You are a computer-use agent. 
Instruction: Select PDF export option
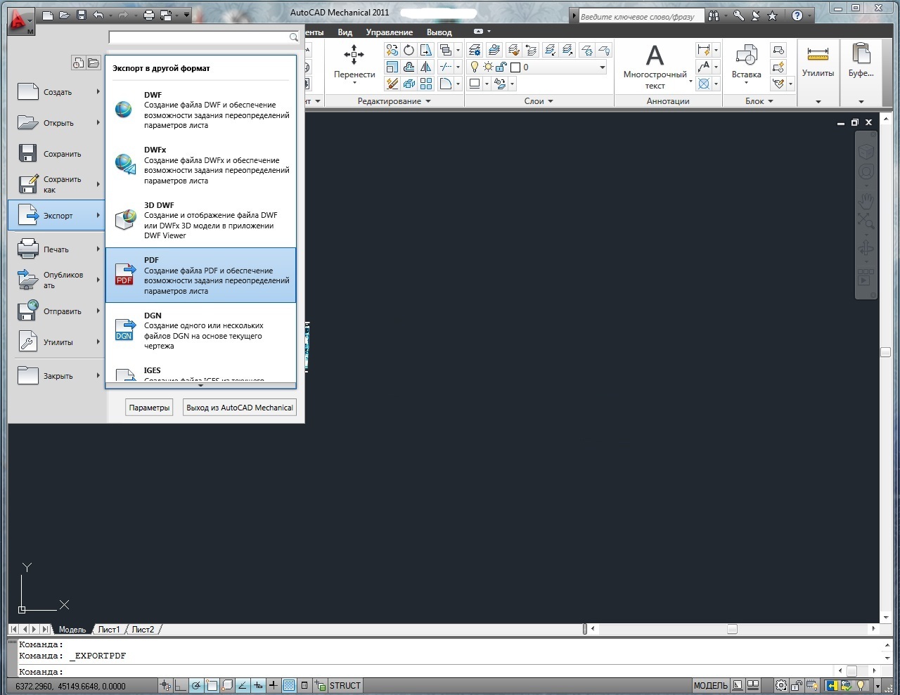(201, 275)
